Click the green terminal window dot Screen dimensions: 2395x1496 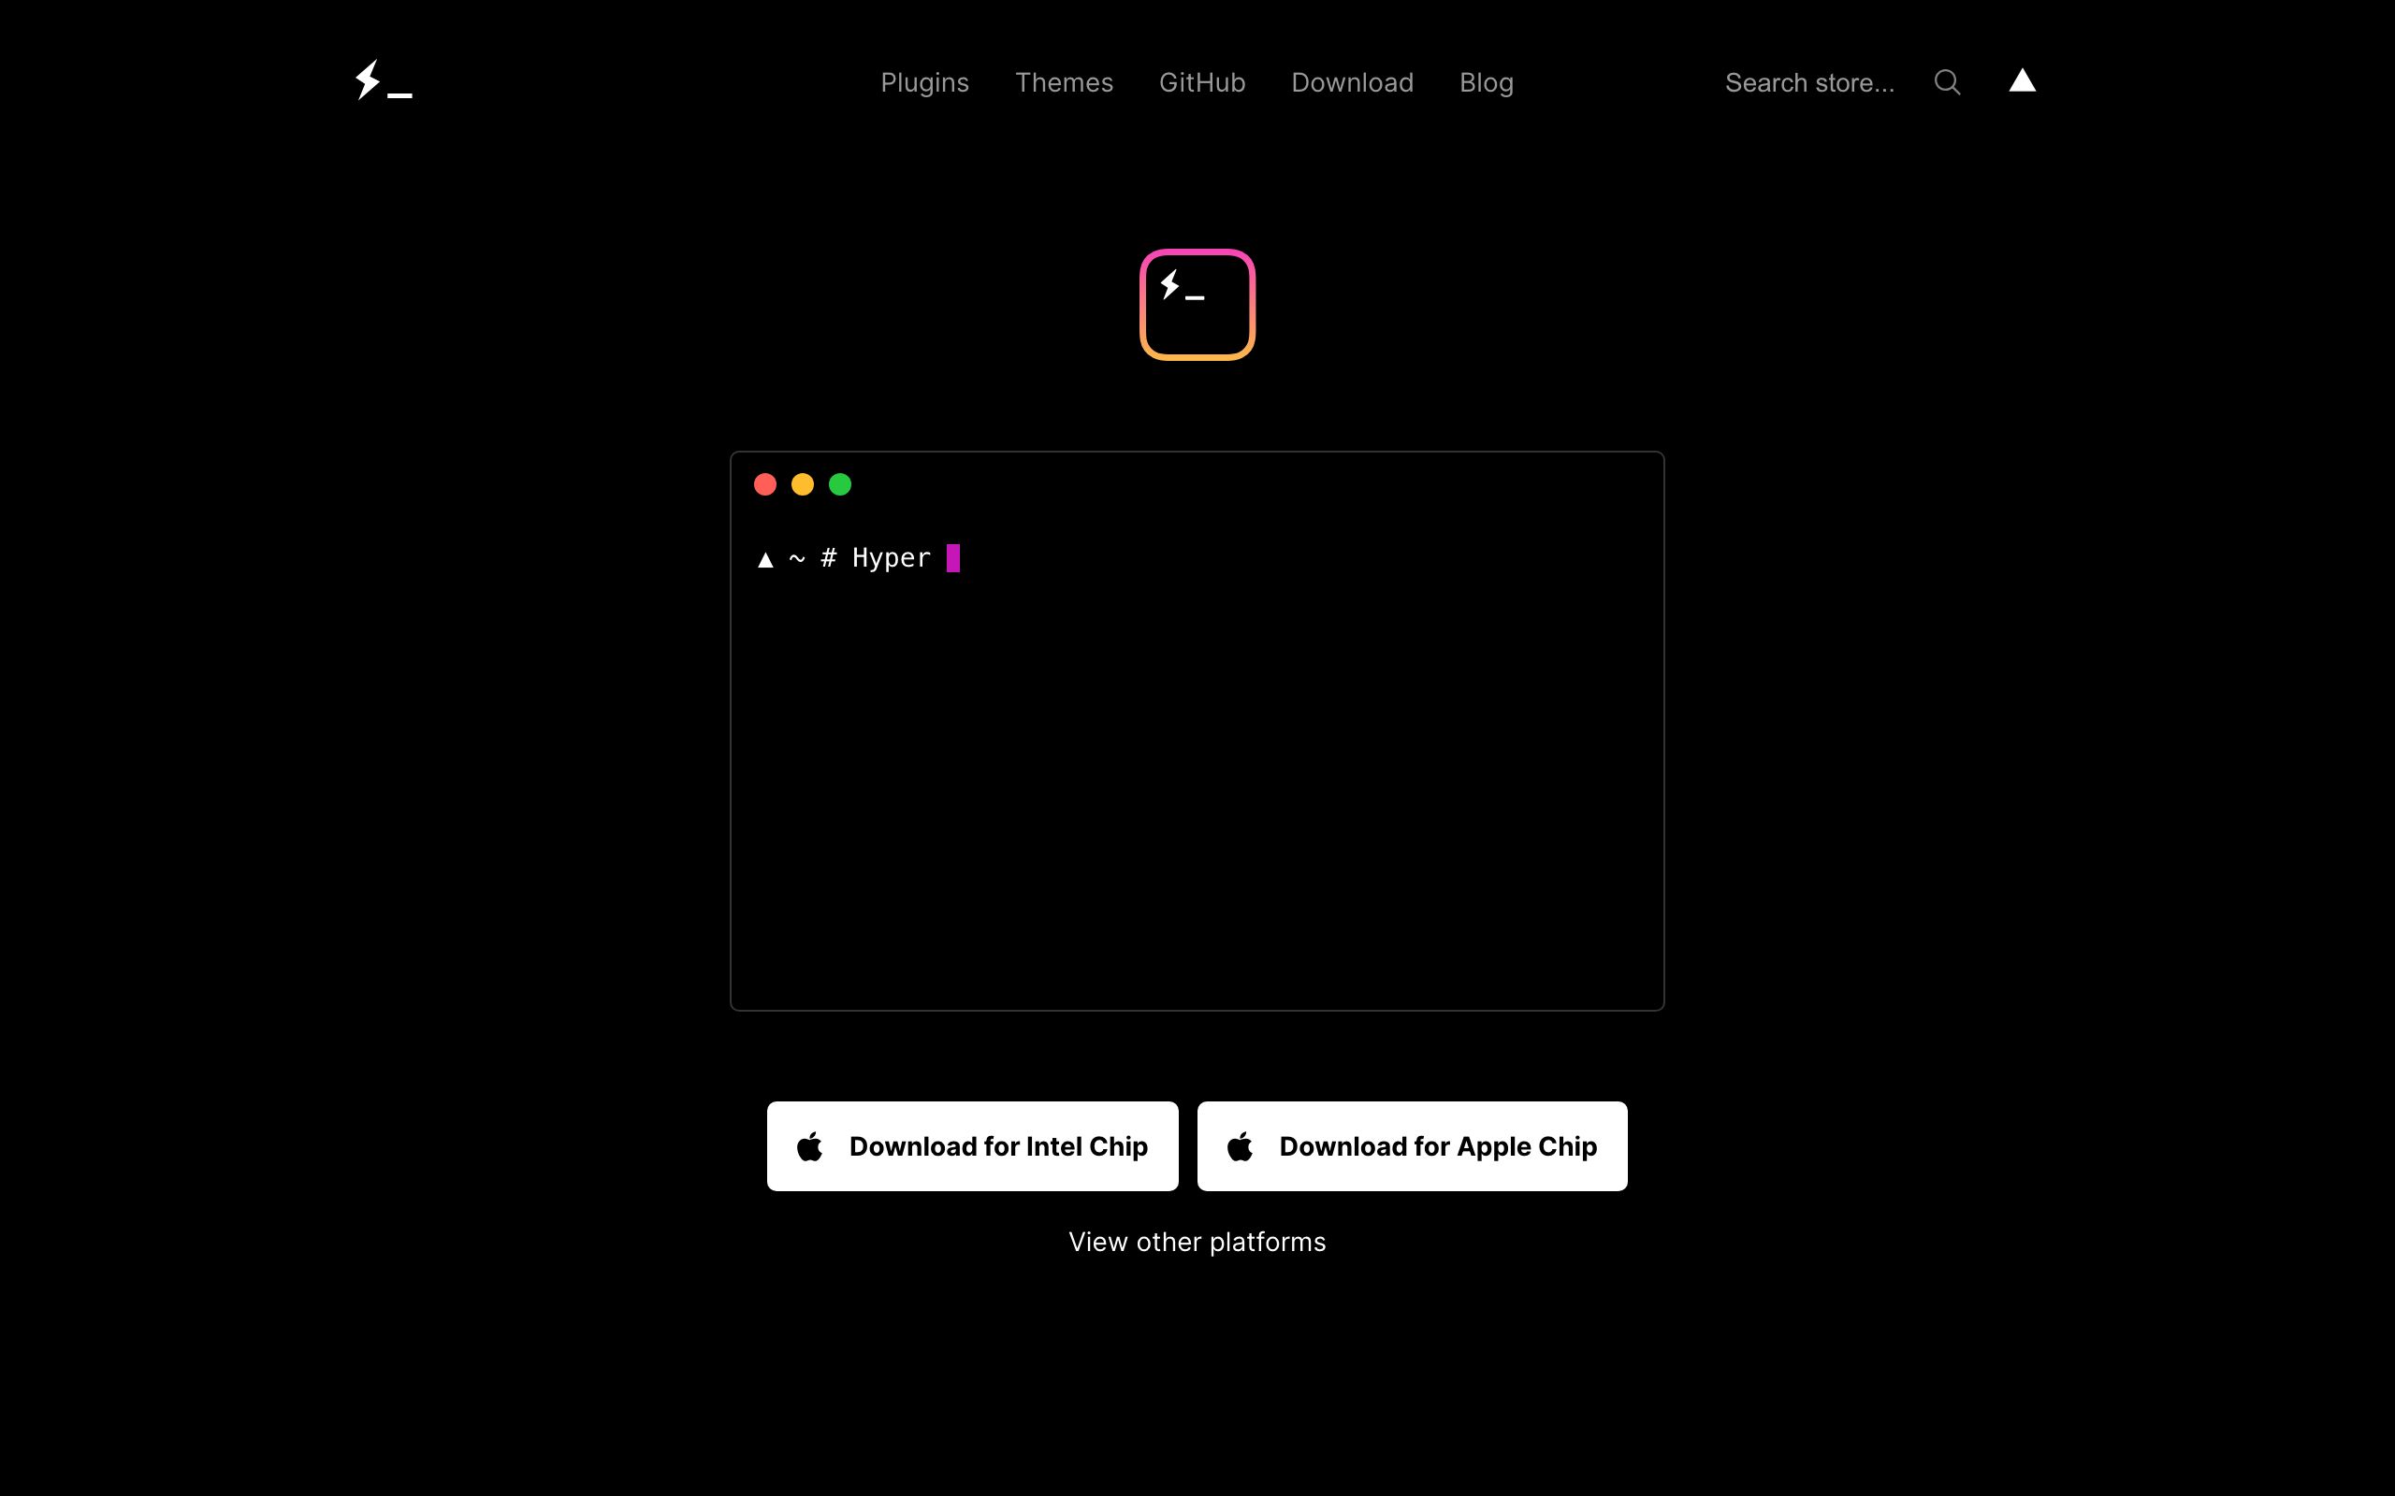pos(840,483)
